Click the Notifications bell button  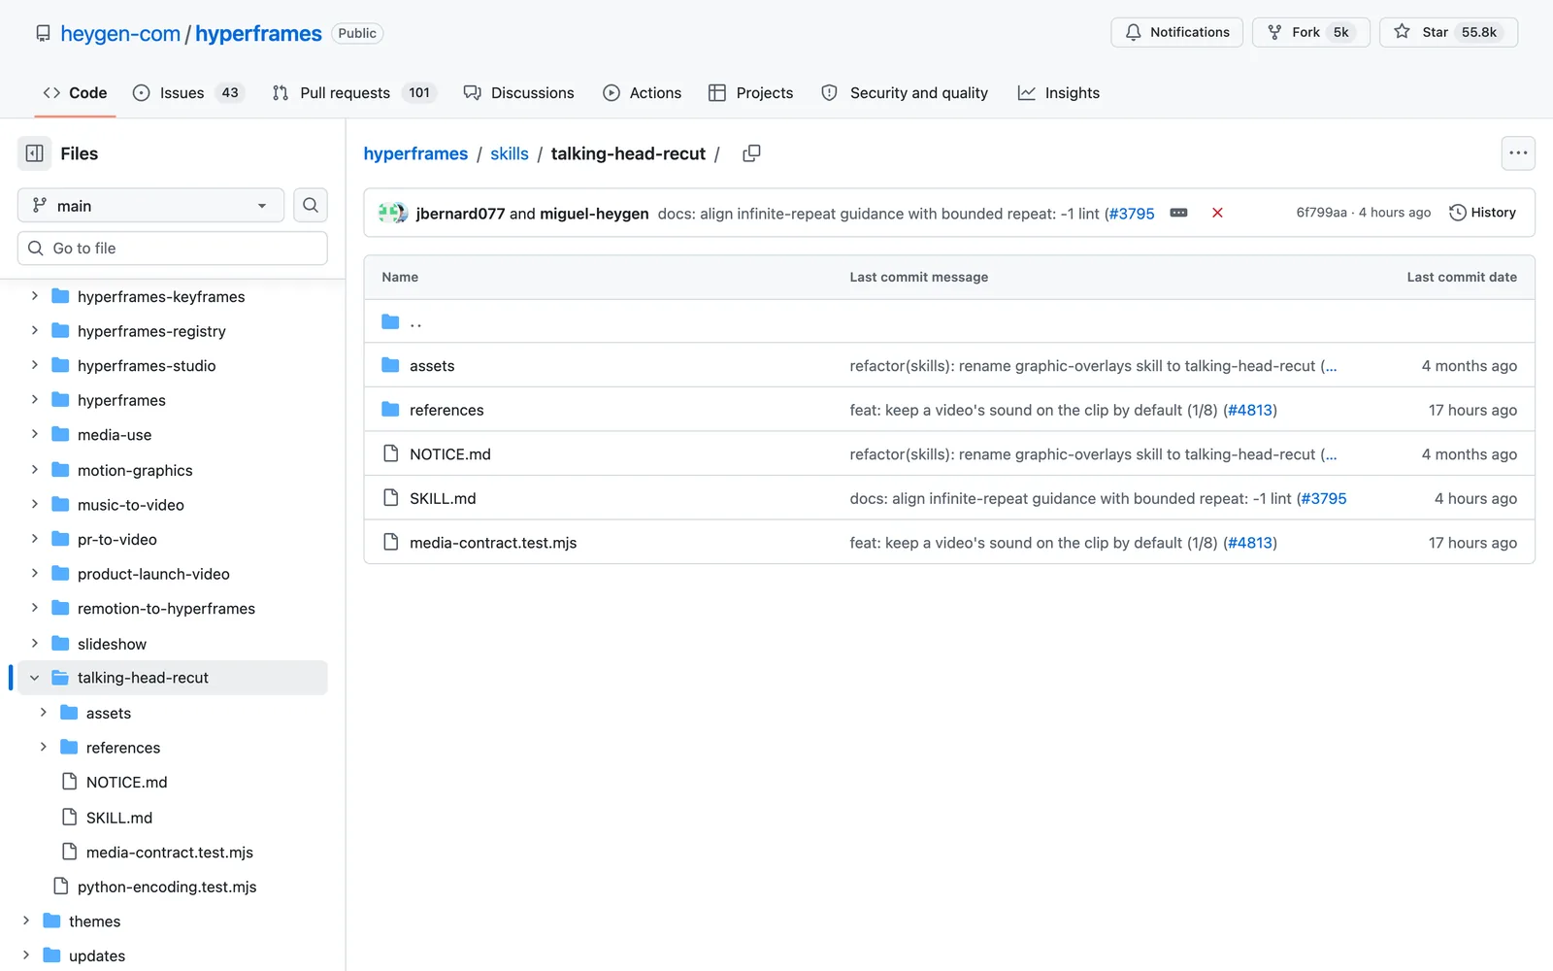pyautogui.click(x=1176, y=32)
